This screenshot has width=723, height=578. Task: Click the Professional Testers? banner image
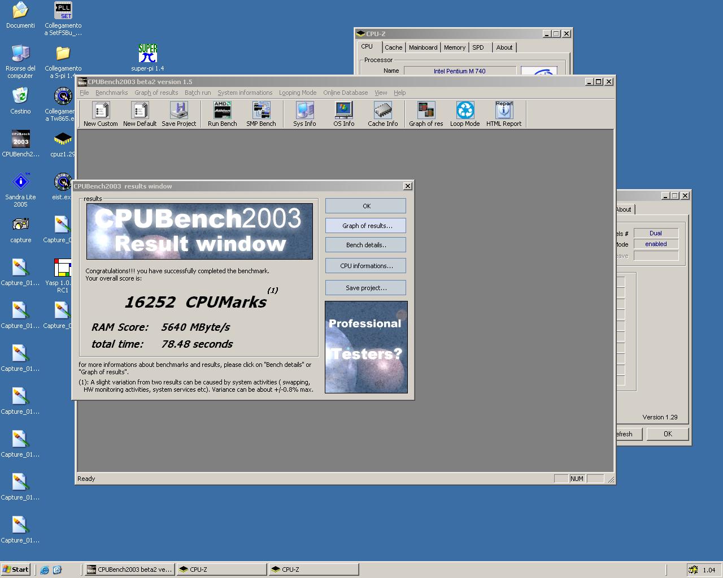366,347
